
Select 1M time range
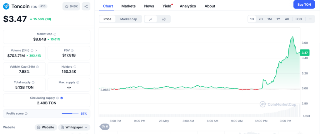coord(270,19)
